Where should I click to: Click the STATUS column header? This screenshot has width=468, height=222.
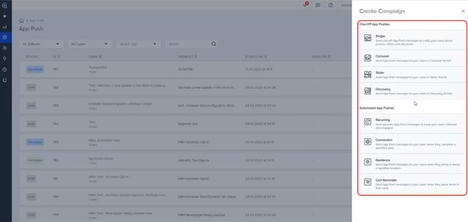coord(32,57)
